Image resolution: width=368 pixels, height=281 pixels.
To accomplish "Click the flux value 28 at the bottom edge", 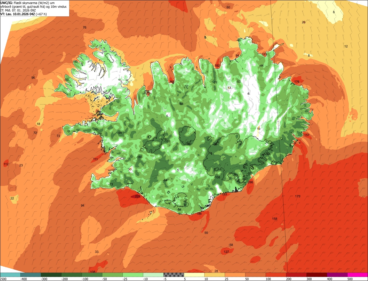I will [216, 271].
